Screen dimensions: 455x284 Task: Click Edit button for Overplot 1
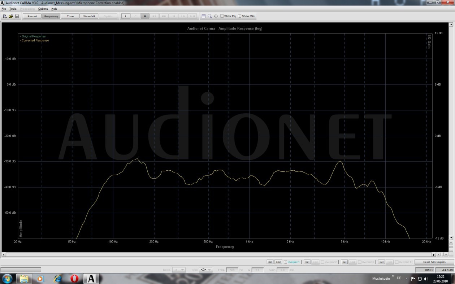278,262
